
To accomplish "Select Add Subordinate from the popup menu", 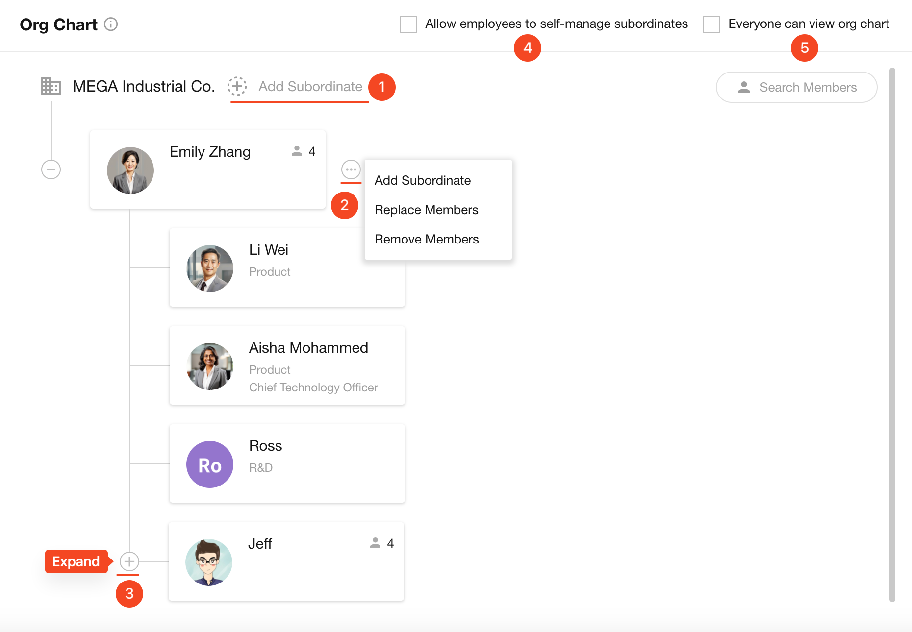I will point(423,180).
